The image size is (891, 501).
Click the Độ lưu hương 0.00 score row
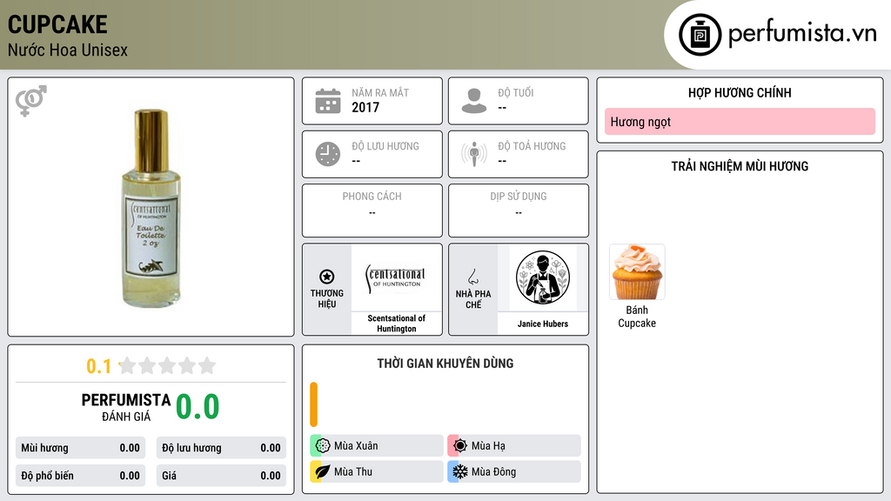(x=221, y=448)
